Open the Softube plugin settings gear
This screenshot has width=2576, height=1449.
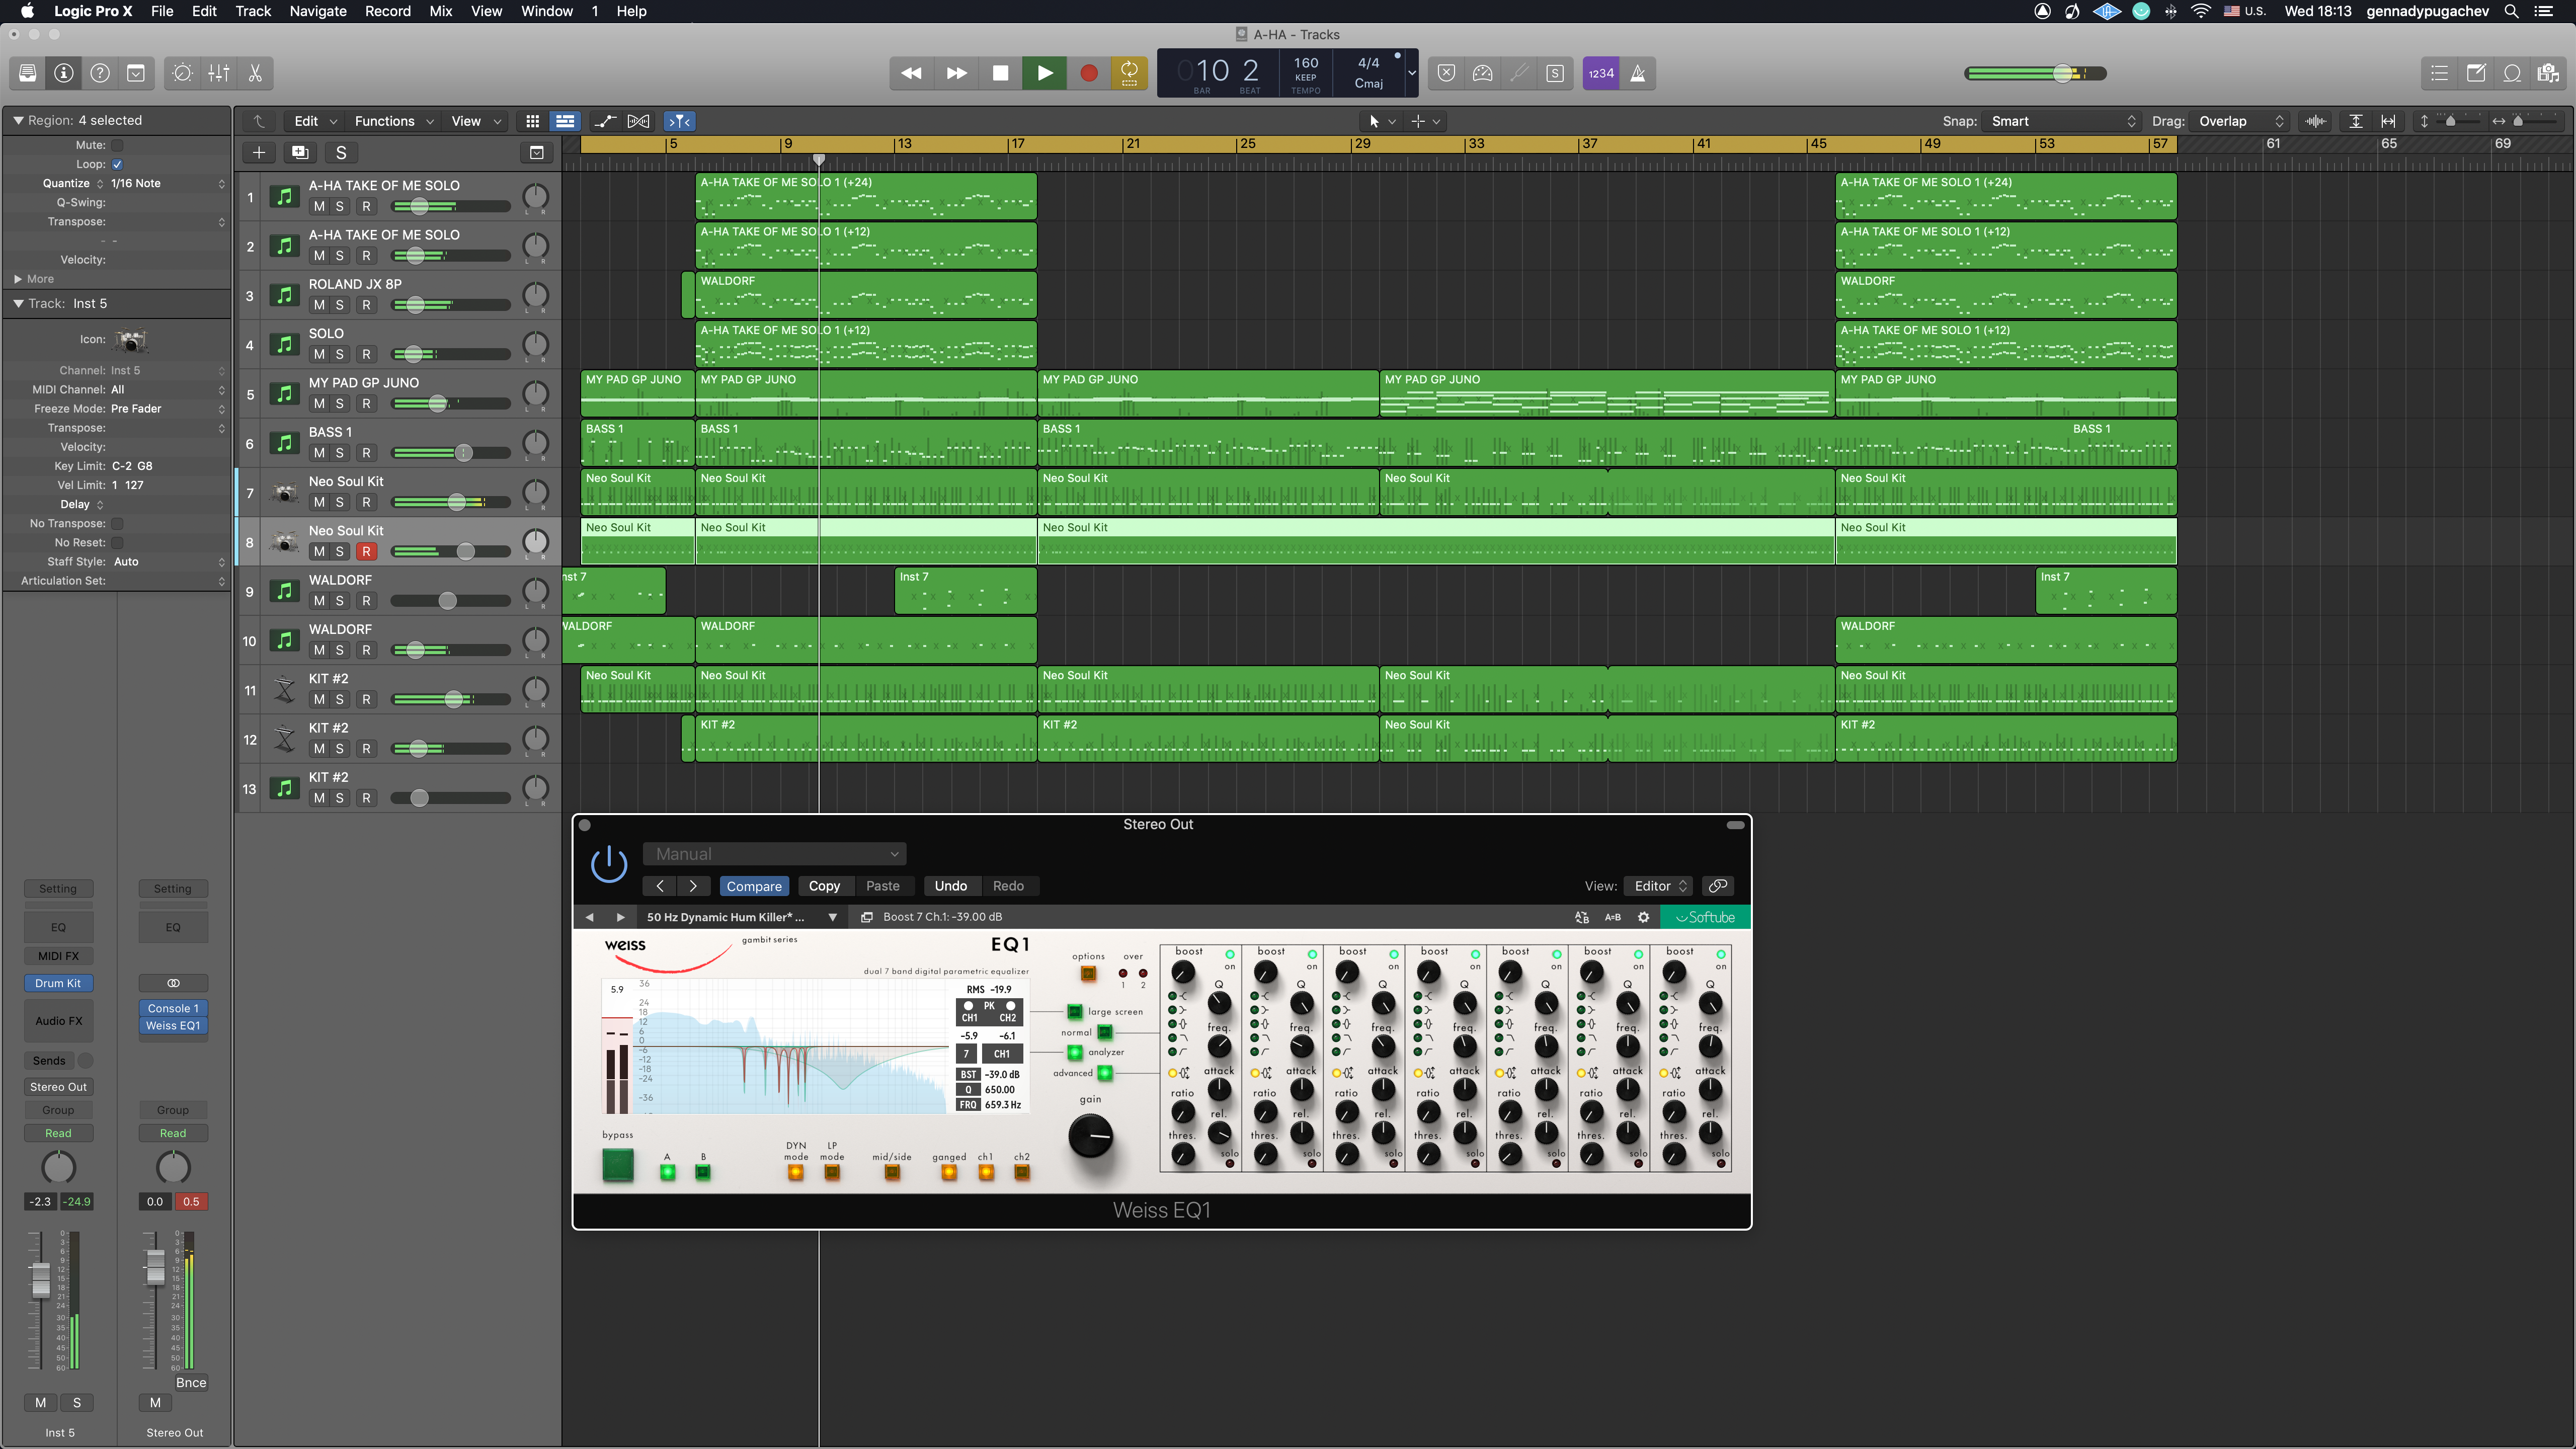1643,917
